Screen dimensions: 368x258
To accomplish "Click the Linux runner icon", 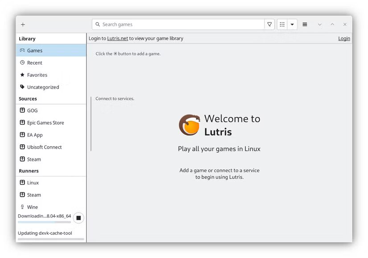I will 22,183.
